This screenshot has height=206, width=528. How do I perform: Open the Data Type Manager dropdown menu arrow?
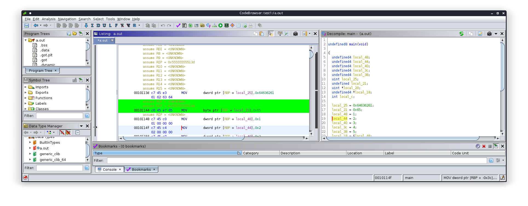(x=81, y=126)
